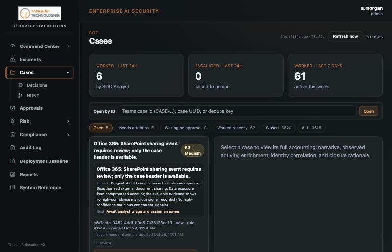Click the '5 cases' count text
Viewport: 392px width, 252px height.
tap(374, 37)
